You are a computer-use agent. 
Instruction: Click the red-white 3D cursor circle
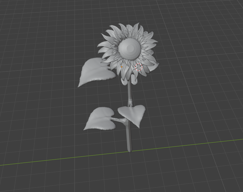click(x=139, y=67)
